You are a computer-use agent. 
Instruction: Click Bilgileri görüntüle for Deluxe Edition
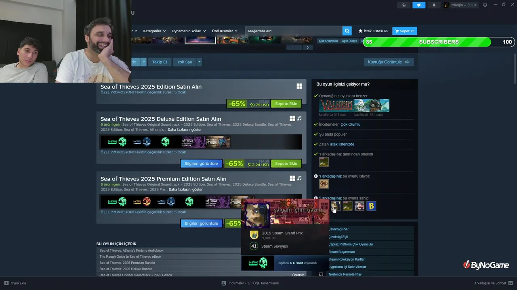(x=201, y=164)
